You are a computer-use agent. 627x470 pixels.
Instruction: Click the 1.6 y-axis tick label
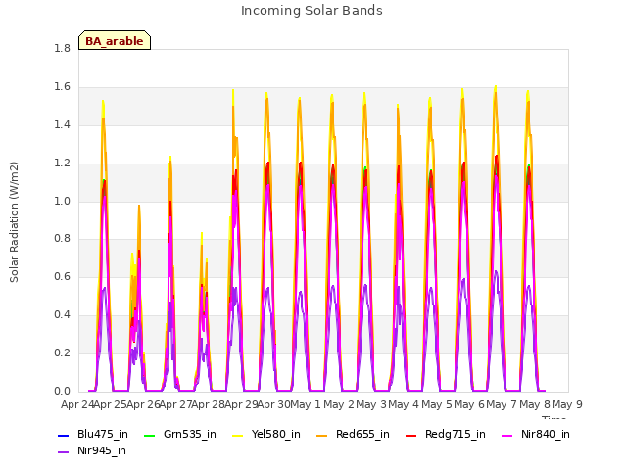(x=62, y=87)
